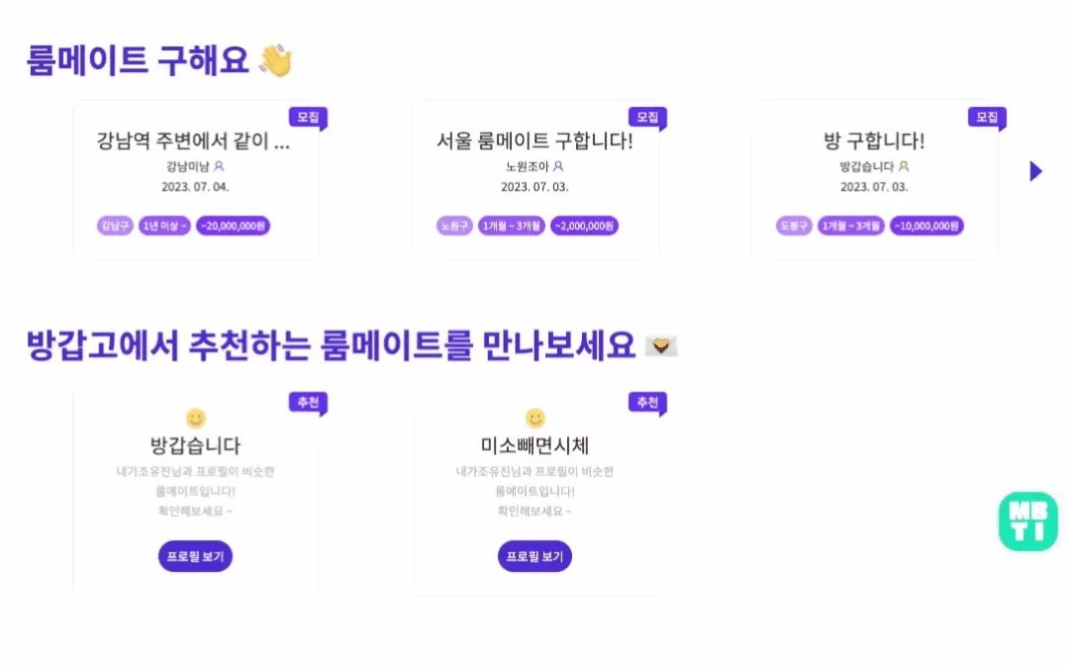Click the smiley face on 미소빼면시체 card

pyautogui.click(x=535, y=419)
